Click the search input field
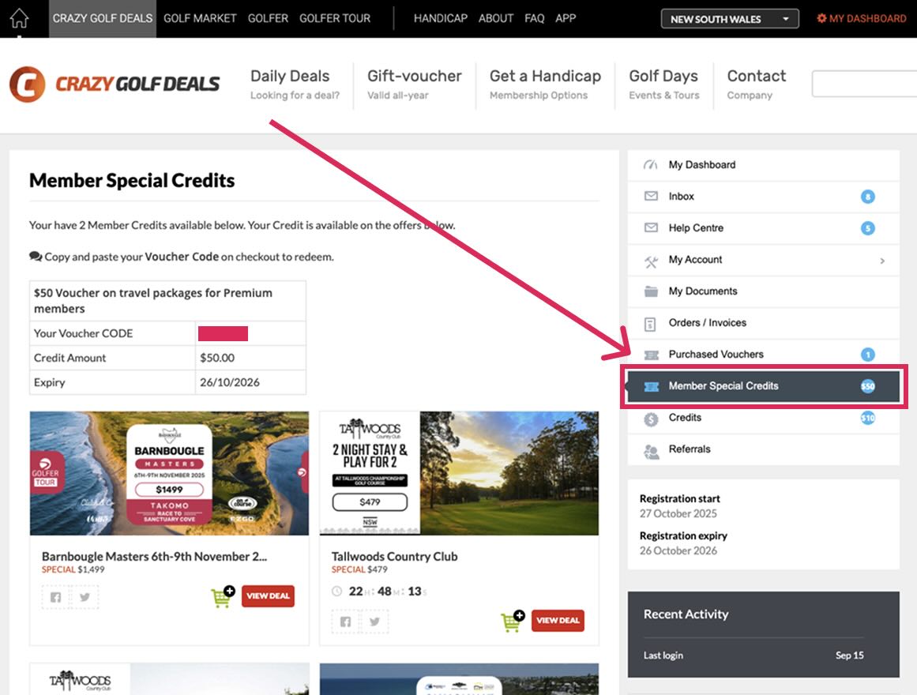 (x=863, y=85)
